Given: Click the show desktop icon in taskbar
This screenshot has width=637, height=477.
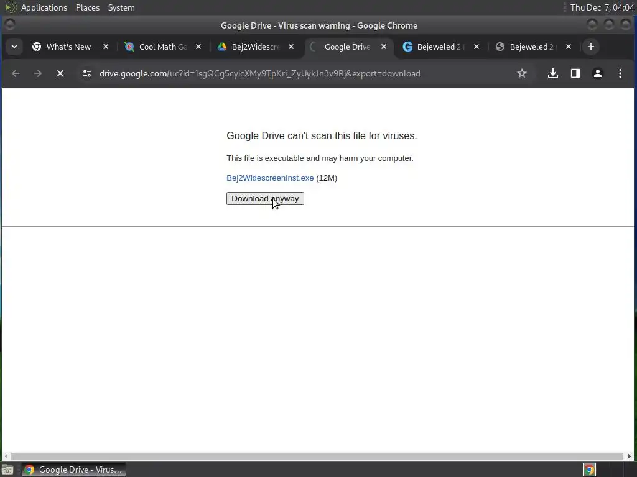Looking at the screenshot, I should [7, 470].
